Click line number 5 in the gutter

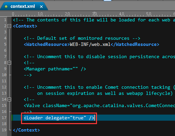pyautogui.click(x=5, y=44)
